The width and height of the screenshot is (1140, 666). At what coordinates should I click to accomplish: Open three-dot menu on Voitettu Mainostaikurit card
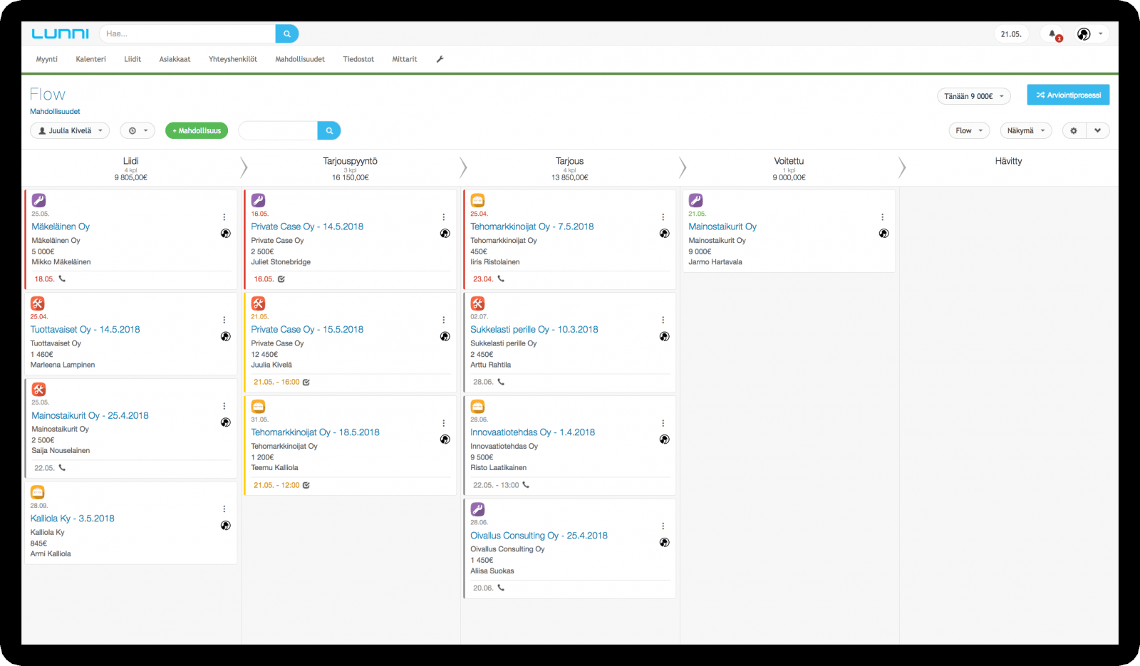tap(882, 217)
